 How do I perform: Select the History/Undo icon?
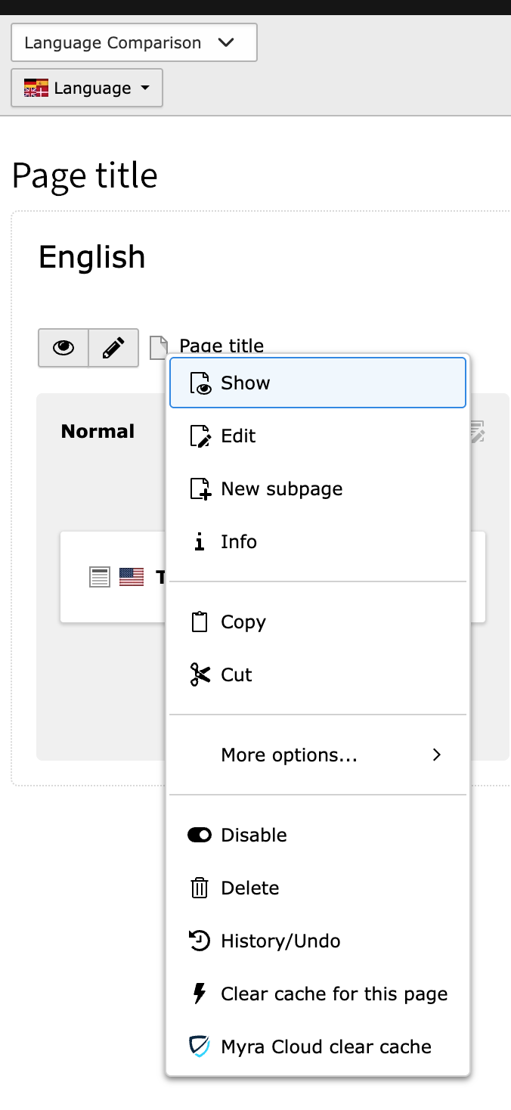[x=199, y=941]
